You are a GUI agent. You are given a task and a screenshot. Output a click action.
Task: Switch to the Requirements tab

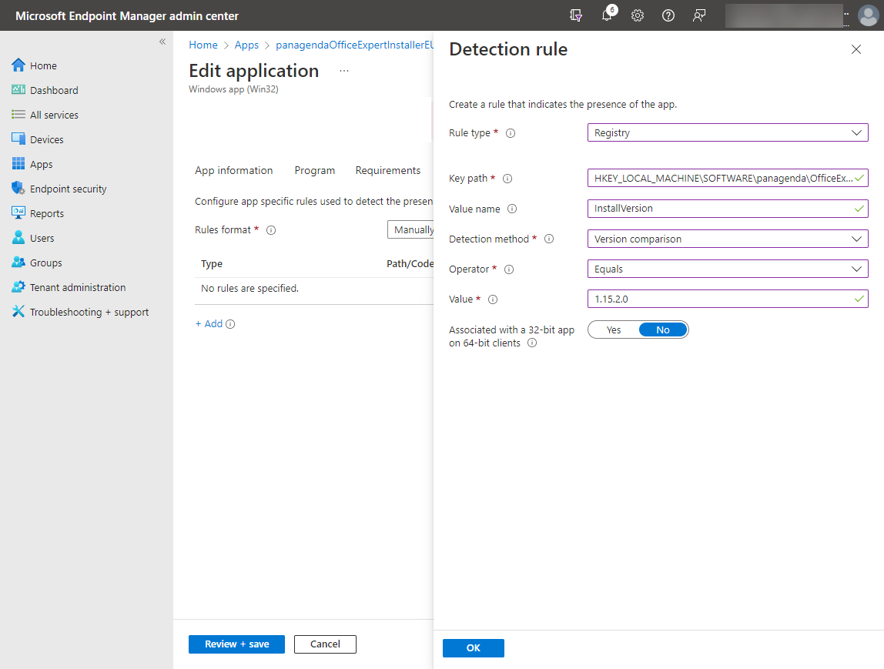387,170
